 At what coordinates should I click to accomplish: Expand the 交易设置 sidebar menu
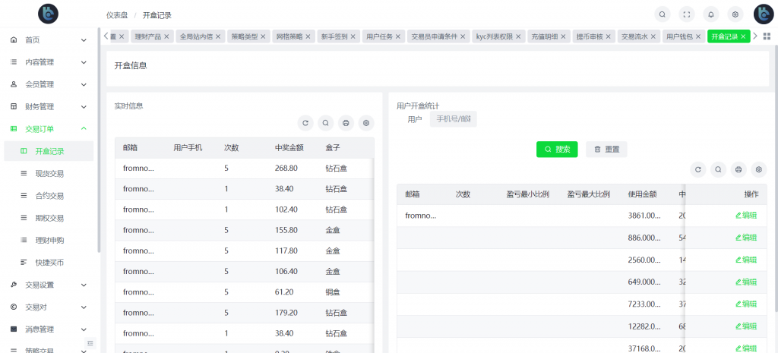pos(84,285)
